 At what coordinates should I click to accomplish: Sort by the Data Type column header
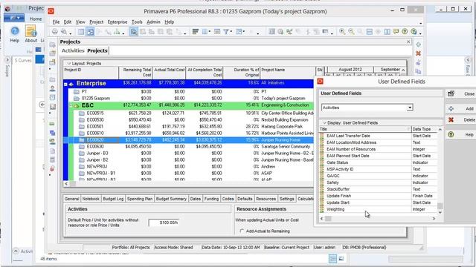pos(425,129)
